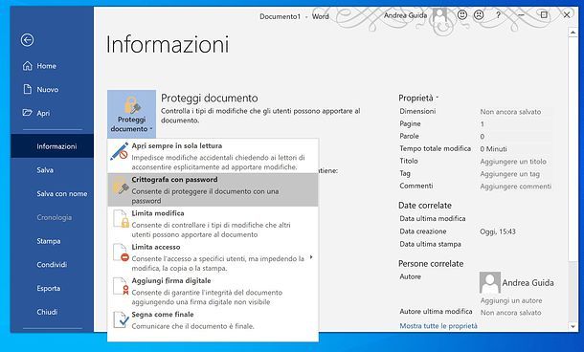The image size is (584, 352).
Task: Click the Aggiungere un titolo field
Action: [513, 162]
